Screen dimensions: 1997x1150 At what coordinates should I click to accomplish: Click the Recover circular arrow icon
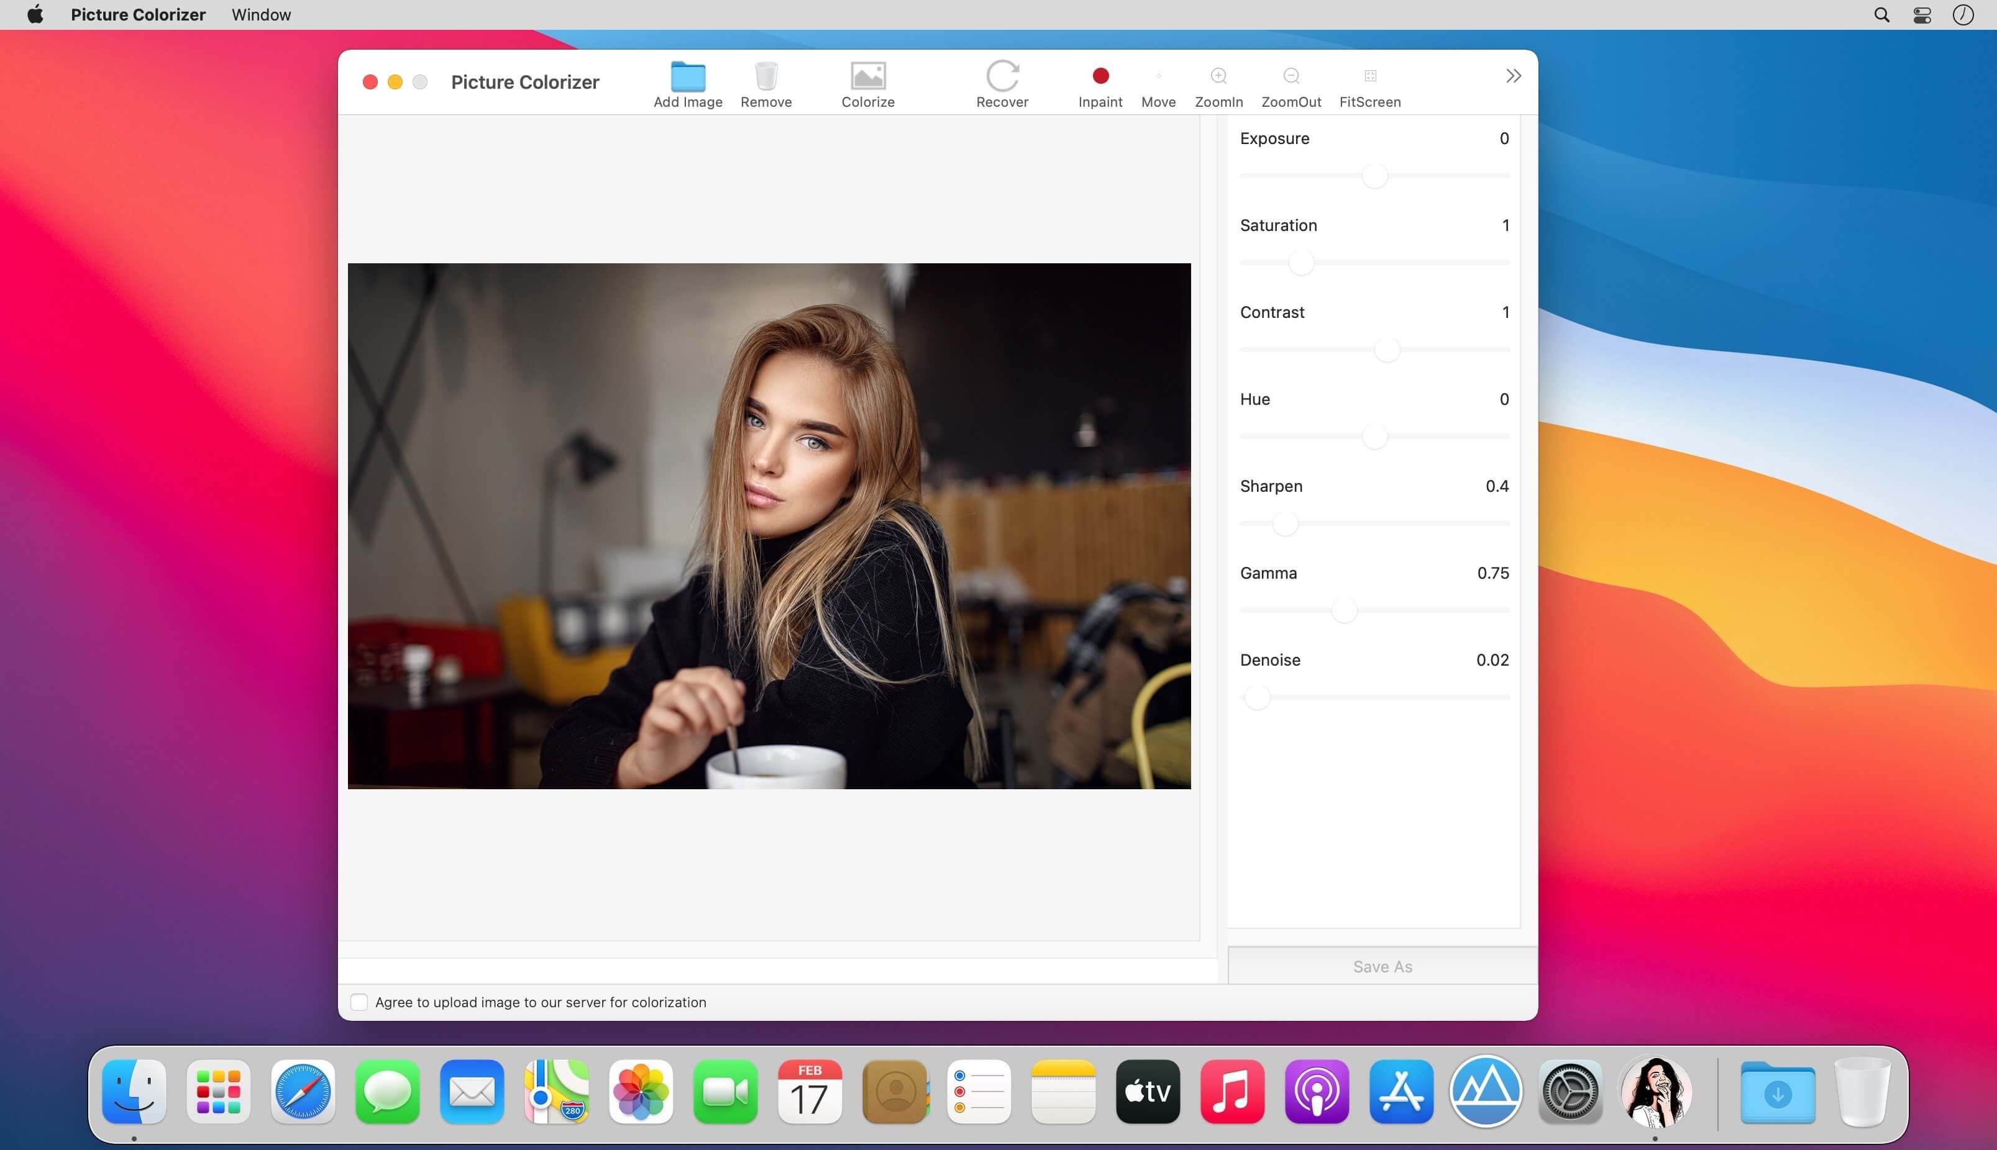coord(1001,76)
